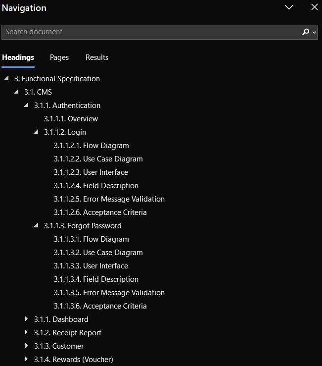Select the Headings tab

(18, 57)
